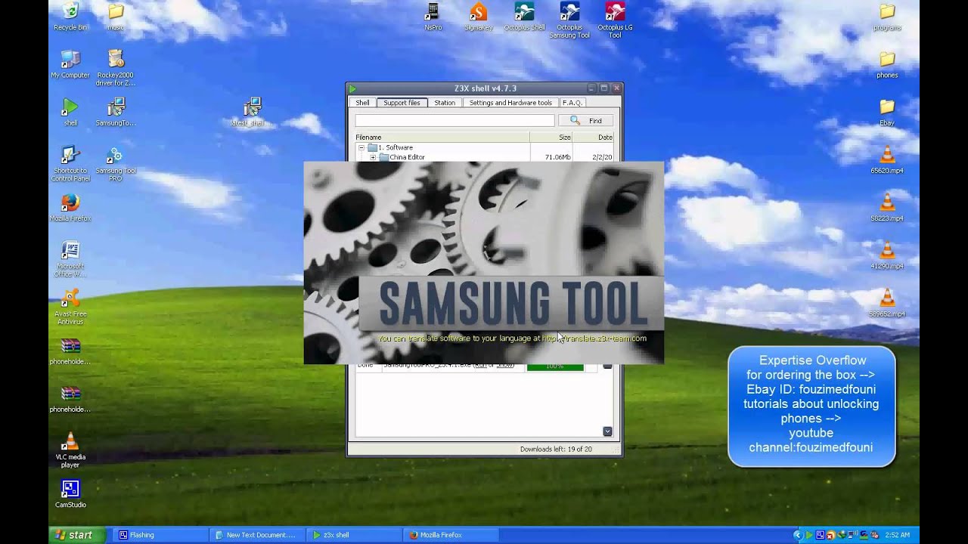Sort by Date column header
The height and width of the screenshot is (544, 968).
coord(594,138)
